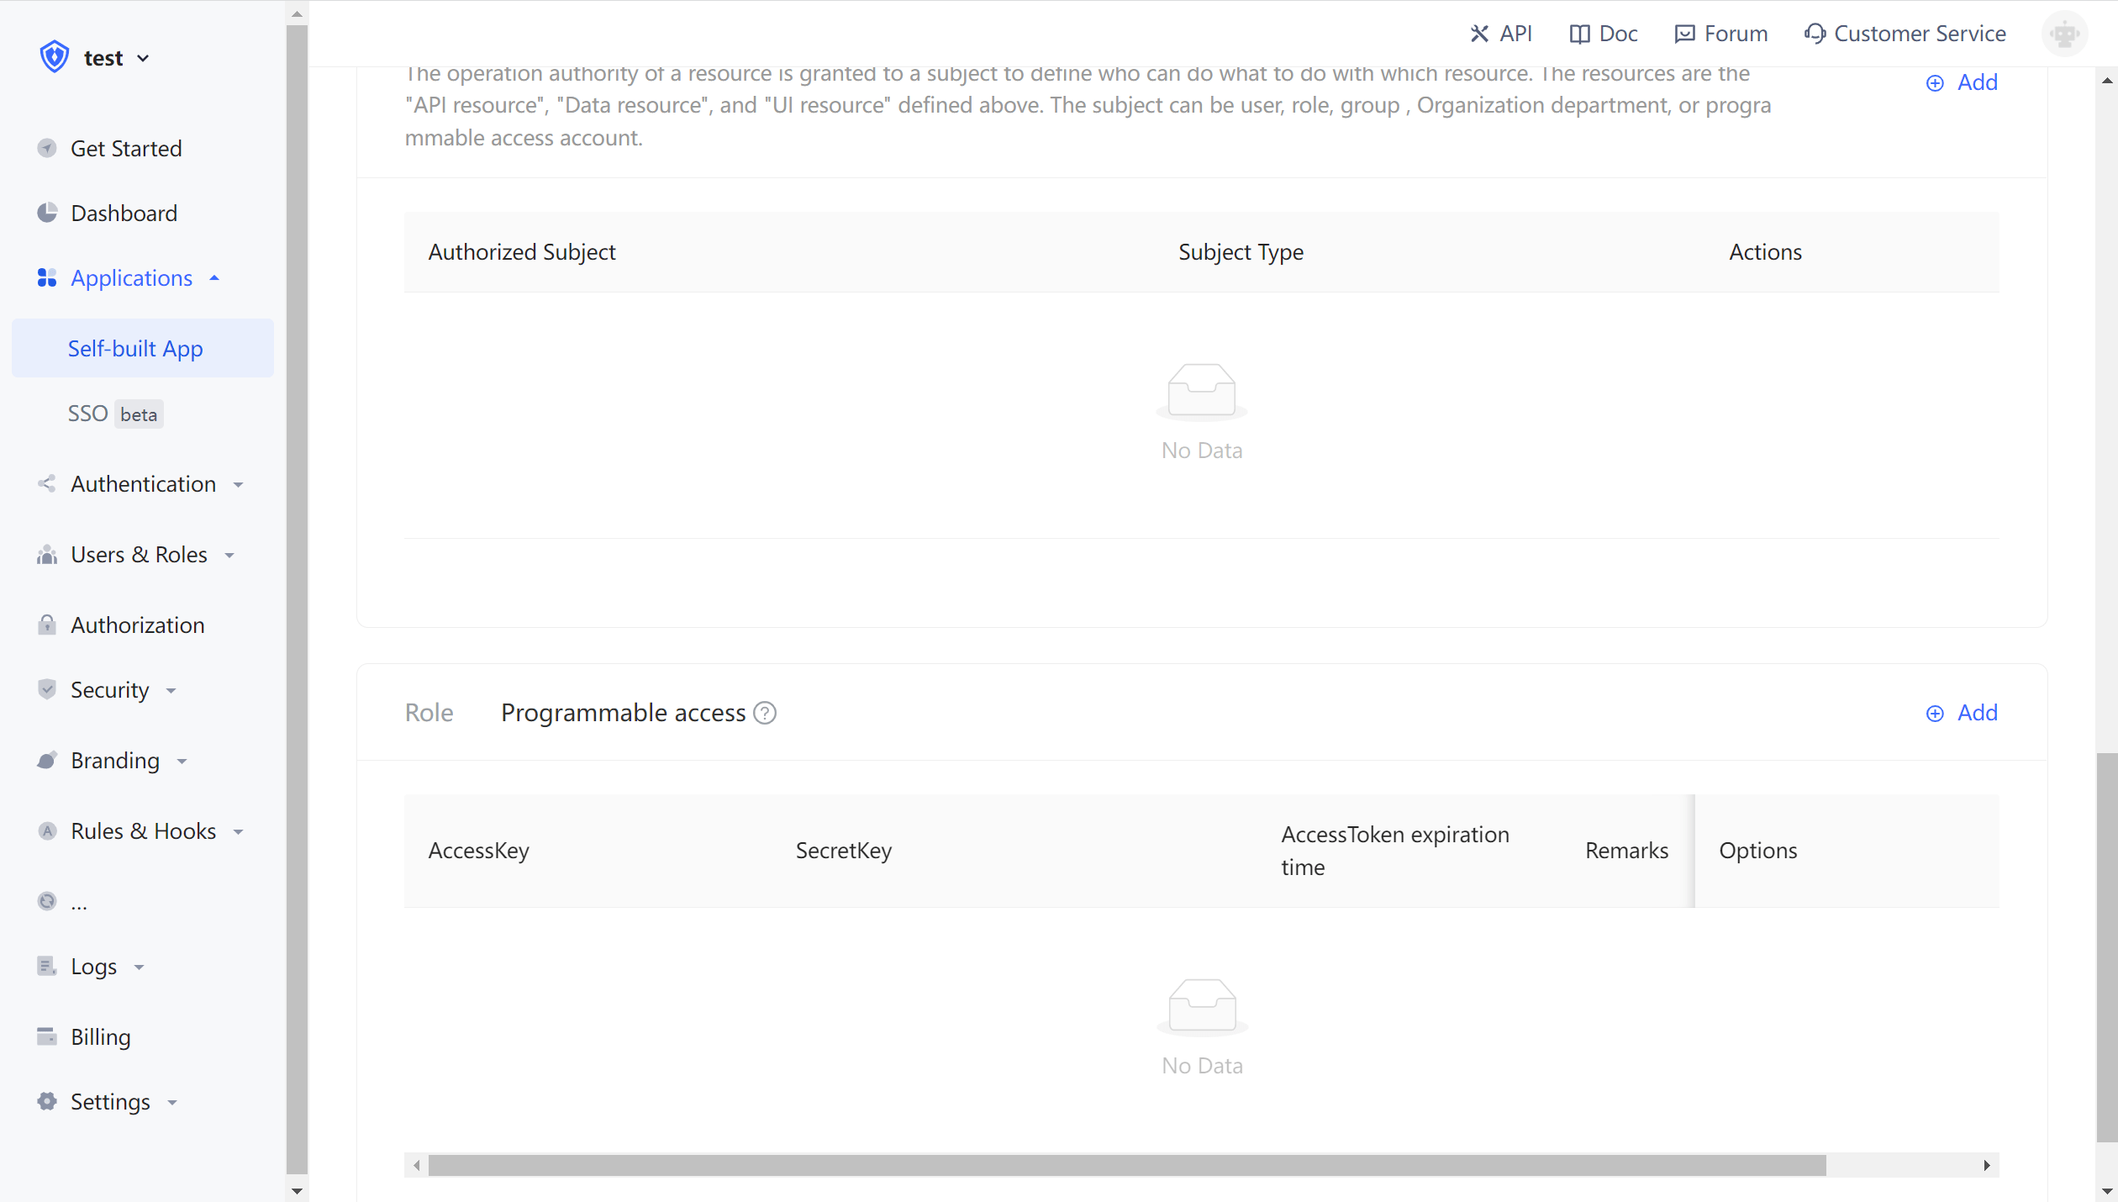Click the Billing card icon
Viewport: 2118px width, 1202px height.
pyautogui.click(x=47, y=1036)
